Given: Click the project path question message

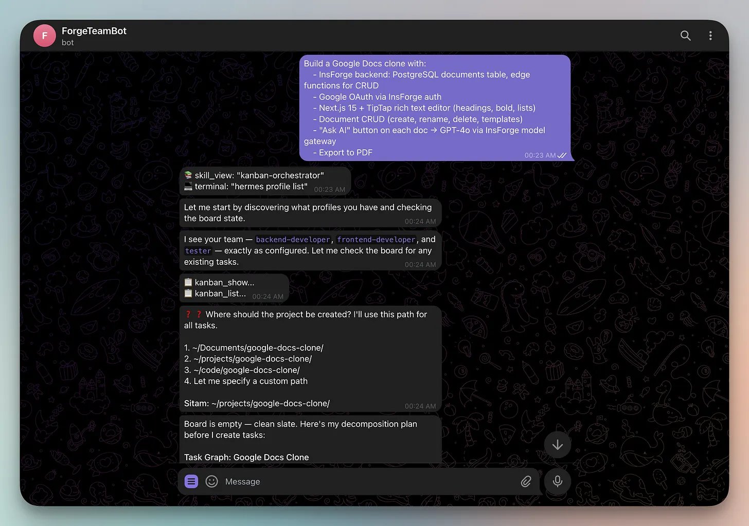Looking at the screenshot, I should 310,359.
